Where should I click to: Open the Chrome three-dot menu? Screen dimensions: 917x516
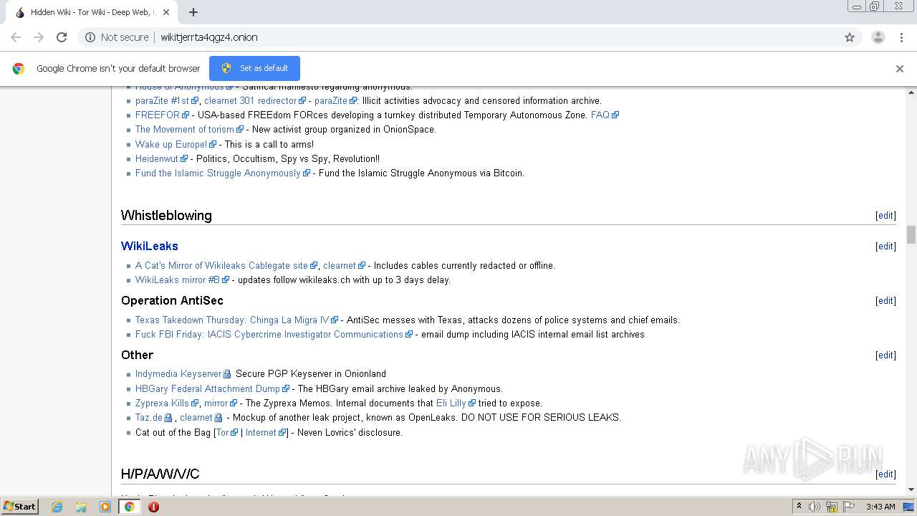pos(901,37)
